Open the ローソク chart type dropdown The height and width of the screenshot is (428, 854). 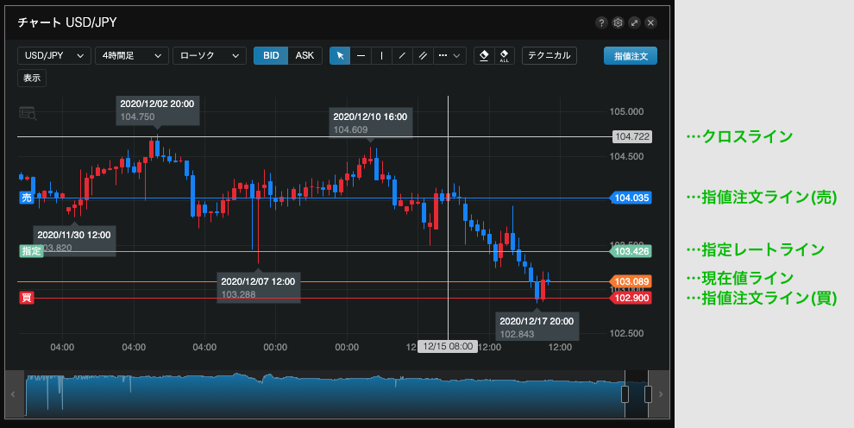[x=209, y=55]
